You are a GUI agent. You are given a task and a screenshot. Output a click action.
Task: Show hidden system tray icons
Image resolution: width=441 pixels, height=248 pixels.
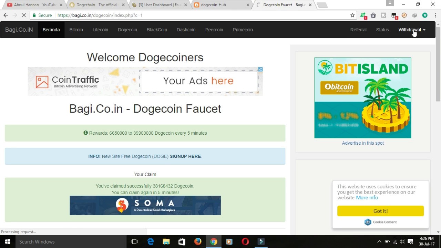tap(379, 241)
